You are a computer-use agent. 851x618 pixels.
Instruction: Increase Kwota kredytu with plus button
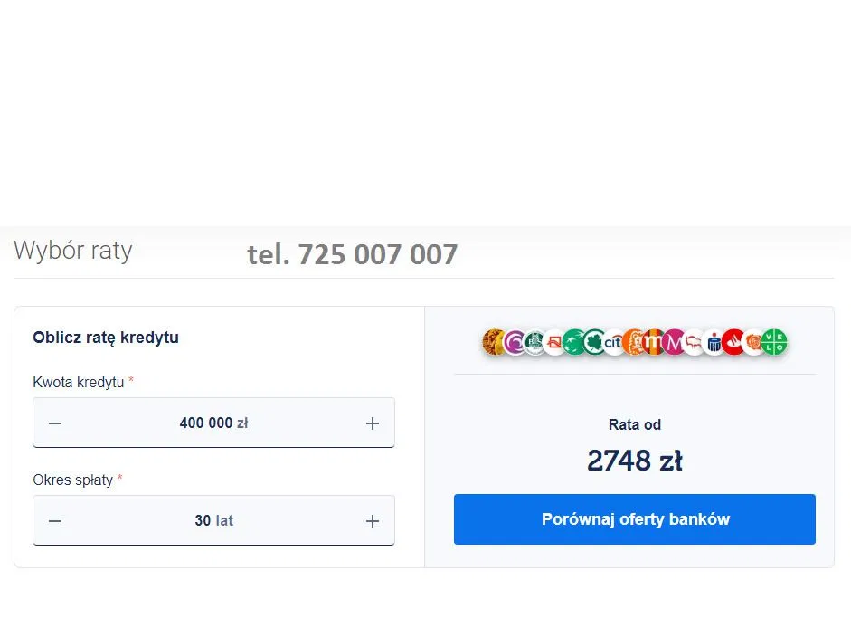pos(372,423)
